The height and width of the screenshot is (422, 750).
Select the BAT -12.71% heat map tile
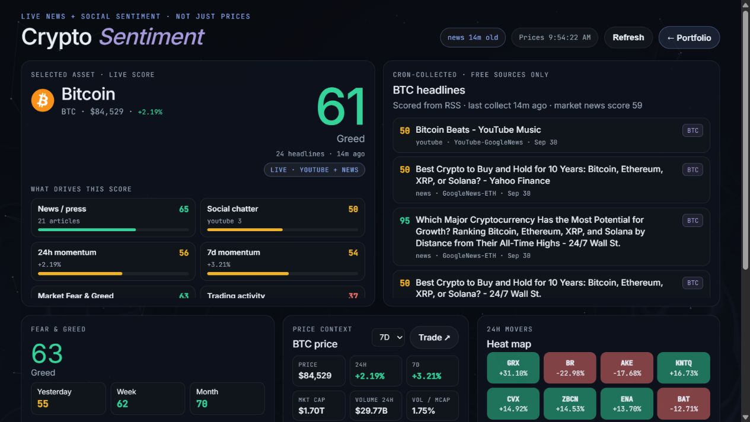[x=684, y=404]
